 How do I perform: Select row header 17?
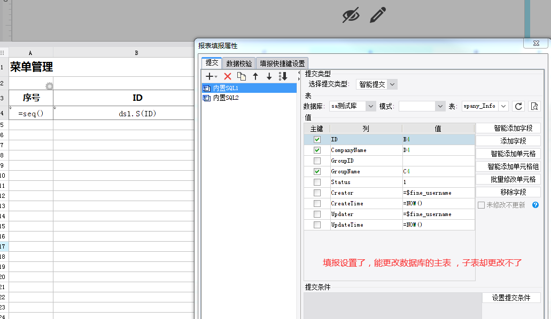pos(4,246)
